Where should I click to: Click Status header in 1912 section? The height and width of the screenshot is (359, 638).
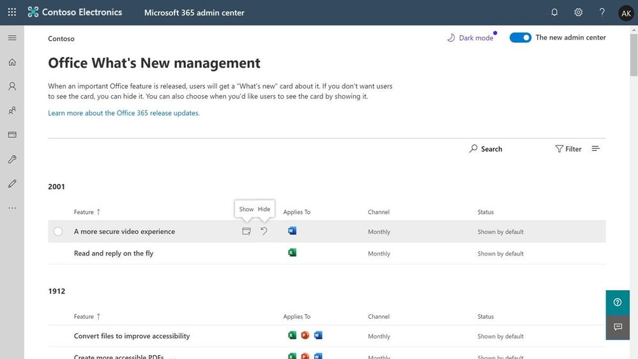click(485, 317)
